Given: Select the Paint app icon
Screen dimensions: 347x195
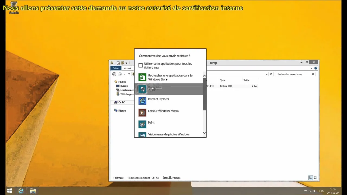Looking at the screenshot, I should (x=142, y=124).
